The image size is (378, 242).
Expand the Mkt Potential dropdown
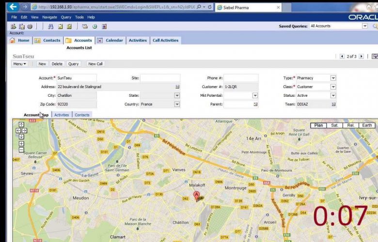[255, 96]
